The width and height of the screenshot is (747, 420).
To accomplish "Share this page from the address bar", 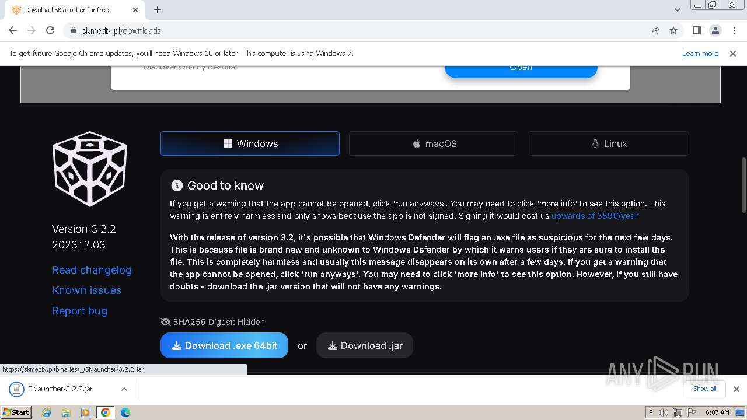I will (655, 30).
